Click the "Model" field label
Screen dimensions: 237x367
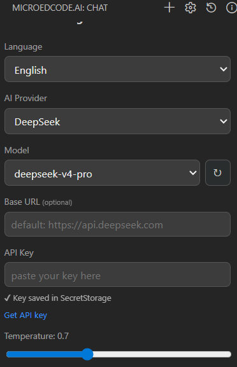pos(17,150)
